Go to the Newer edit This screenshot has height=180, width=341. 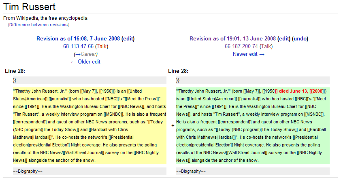tap(248, 54)
